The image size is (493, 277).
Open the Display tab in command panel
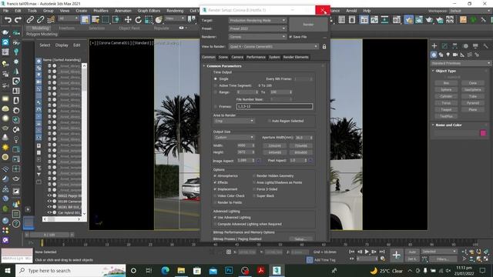[x=475, y=46]
